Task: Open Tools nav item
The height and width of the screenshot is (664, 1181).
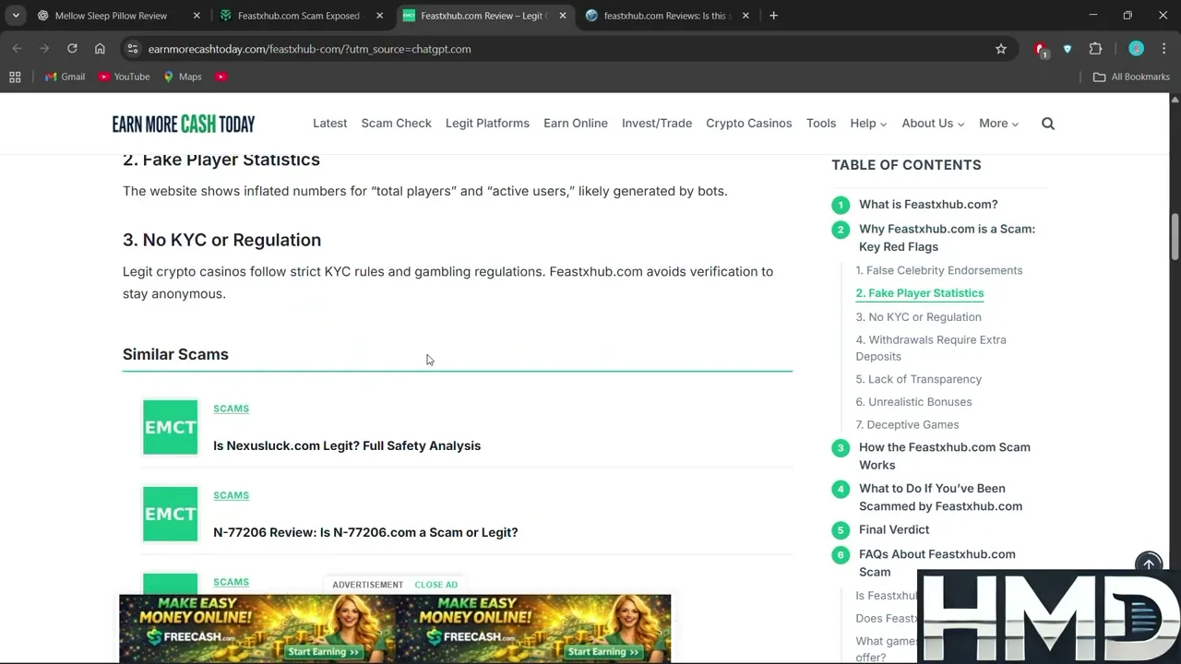Action: tap(821, 124)
